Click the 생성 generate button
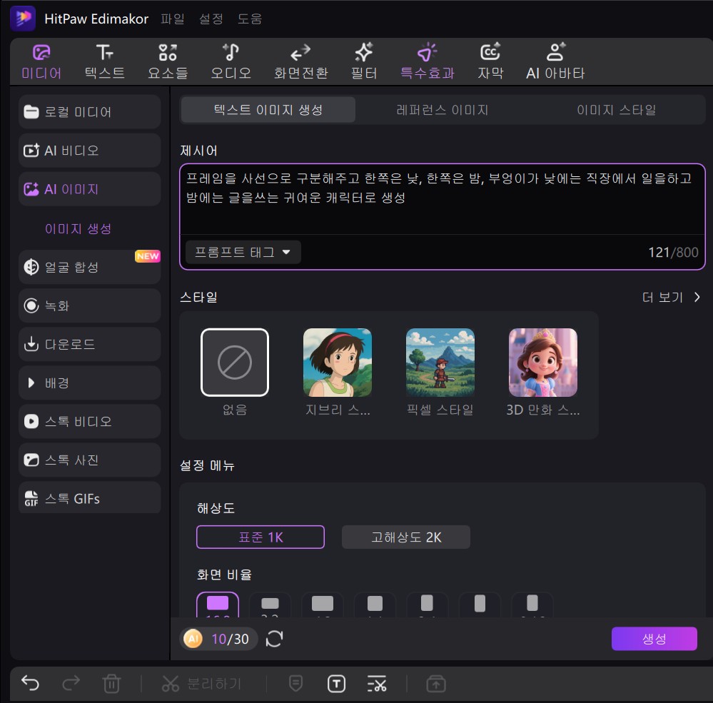This screenshot has width=713, height=703. coord(654,639)
